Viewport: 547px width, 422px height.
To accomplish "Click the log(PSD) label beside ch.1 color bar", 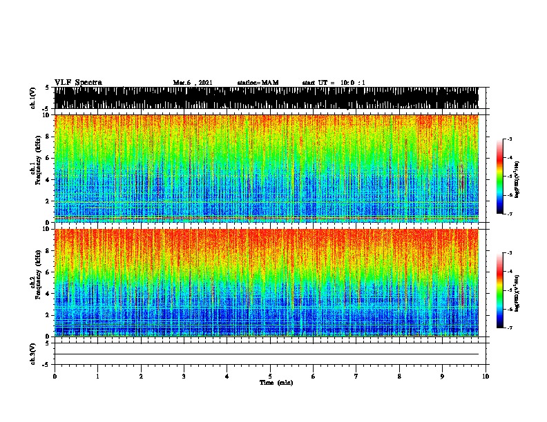I will (x=517, y=179).
